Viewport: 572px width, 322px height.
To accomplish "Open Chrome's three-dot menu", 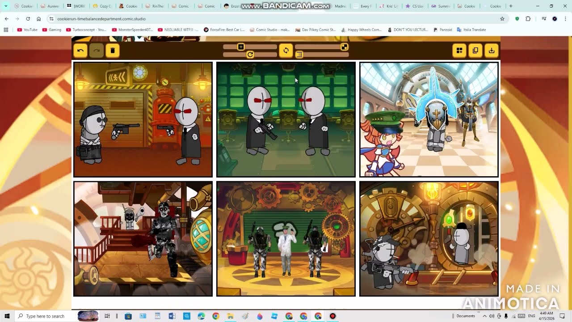I will pos(565,19).
